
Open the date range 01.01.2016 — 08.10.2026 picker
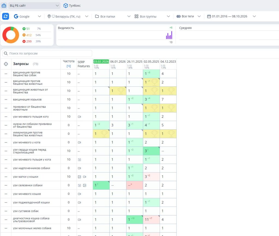coord(232,16)
